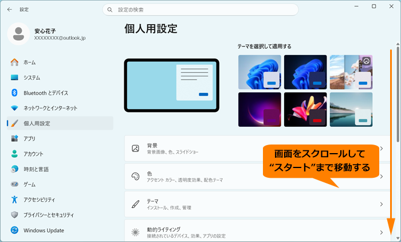Minimize the settings window

[x=356, y=6]
